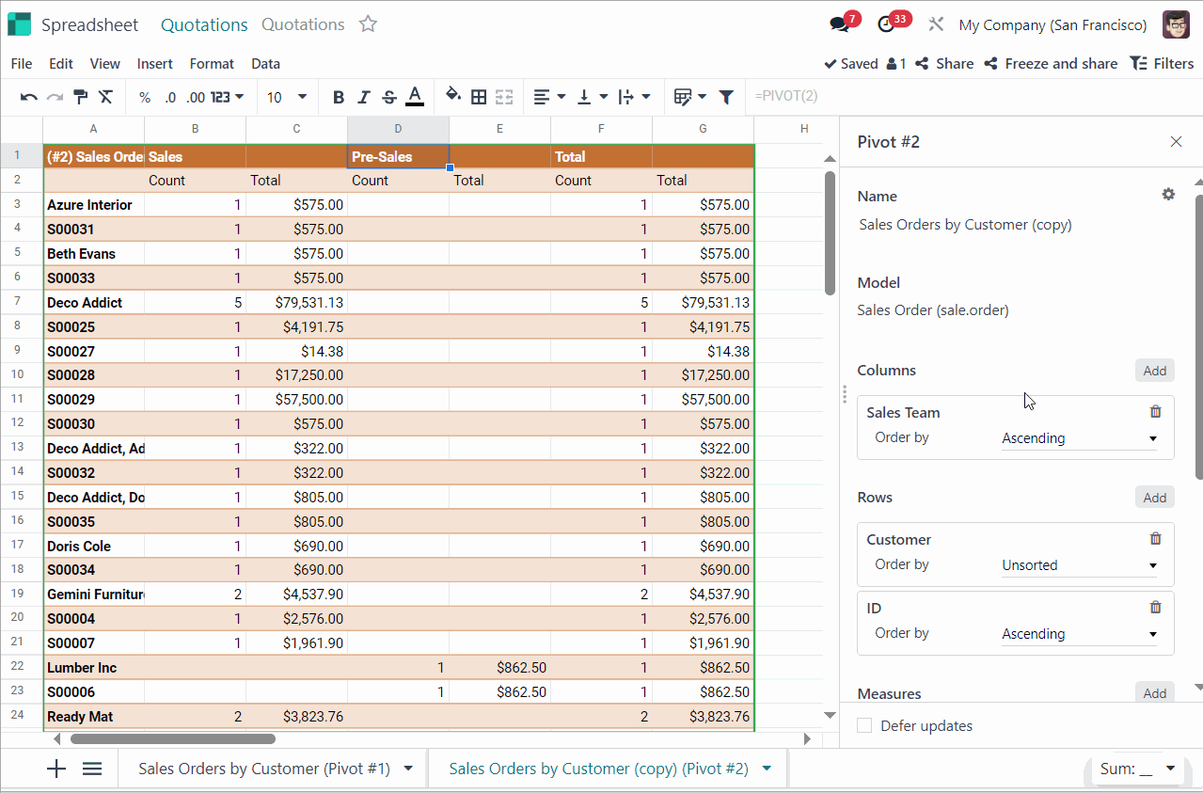Toggle italic formatting
Screen dimensions: 1203x793
pos(364,97)
